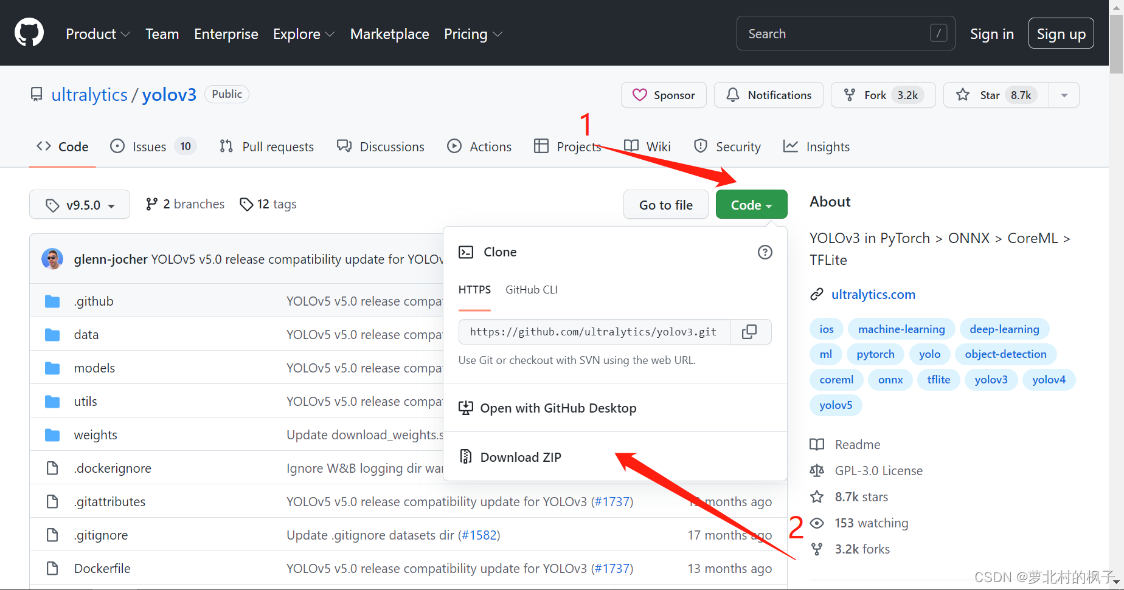Click the Notifications bell button
The height and width of the screenshot is (590, 1124).
[769, 95]
